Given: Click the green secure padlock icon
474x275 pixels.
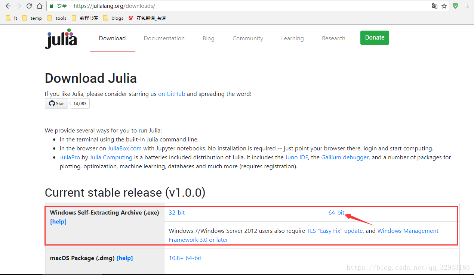Looking at the screenshot, I should [52, 6].
